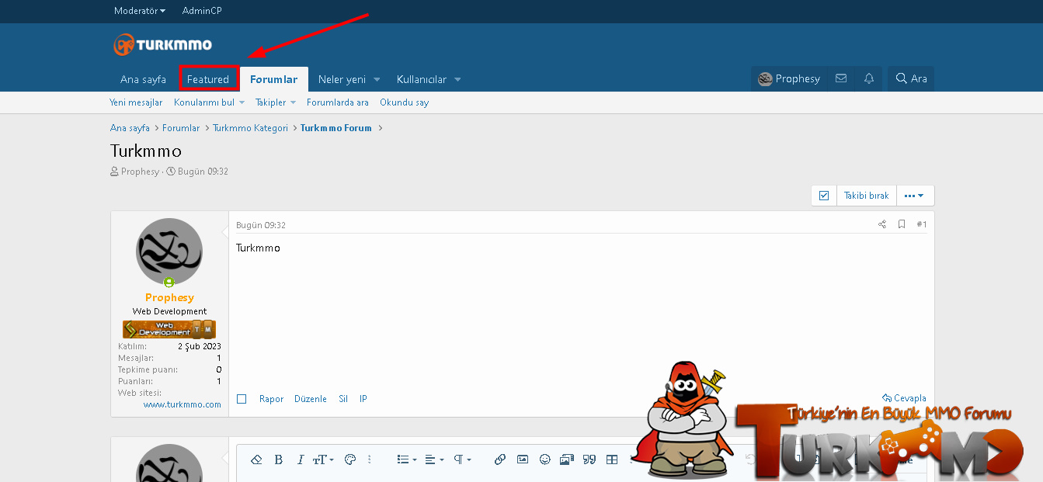Bookmark post #1 with the bookmark icon
Viewport: 1043px width, 482px height.
point(902,224)
